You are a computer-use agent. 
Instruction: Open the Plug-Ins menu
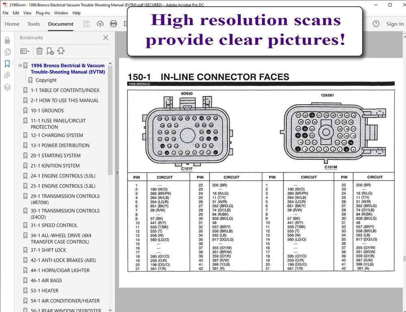coord(43,13)
